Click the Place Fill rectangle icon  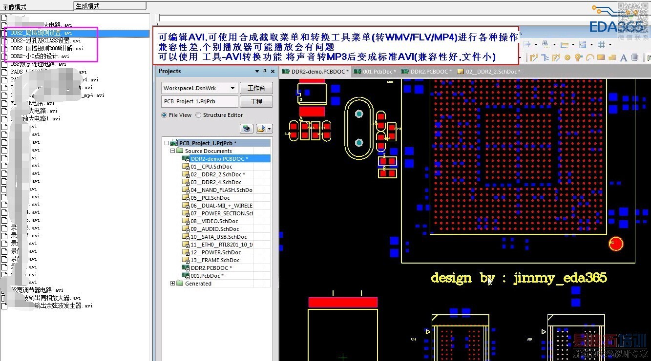coord(601,57)
